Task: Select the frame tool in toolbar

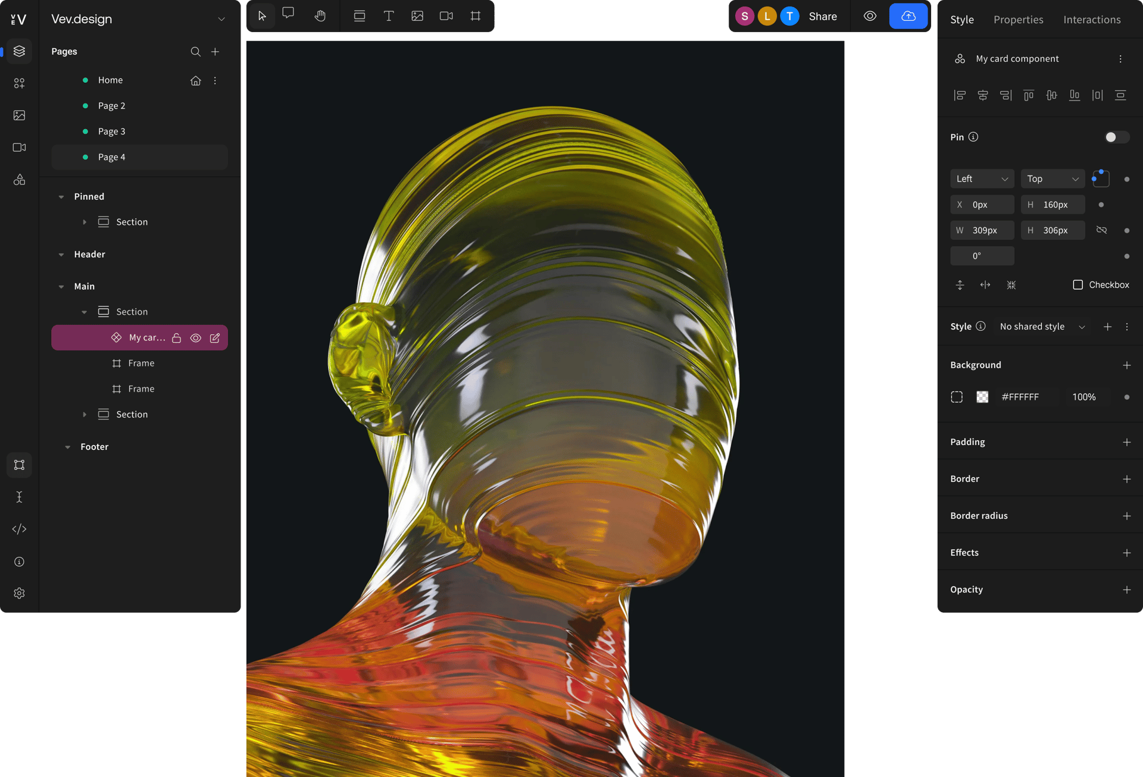Action: tap(475, 16)
